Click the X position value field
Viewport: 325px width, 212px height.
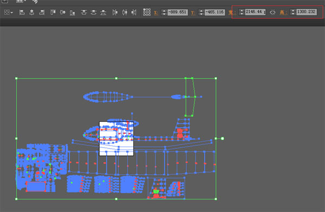pos(178,12)
